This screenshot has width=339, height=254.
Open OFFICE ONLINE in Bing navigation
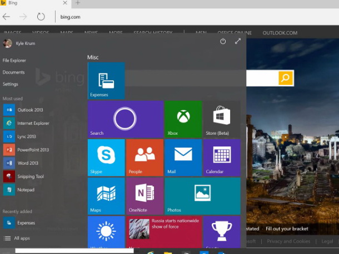point(235,33)
